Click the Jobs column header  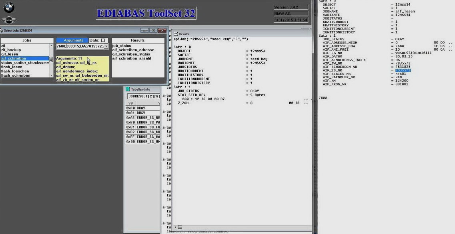27,40
